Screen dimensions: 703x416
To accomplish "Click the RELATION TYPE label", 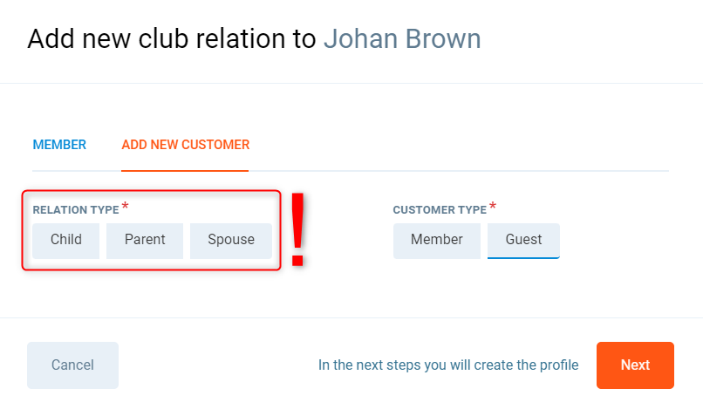I will [76, 210].
